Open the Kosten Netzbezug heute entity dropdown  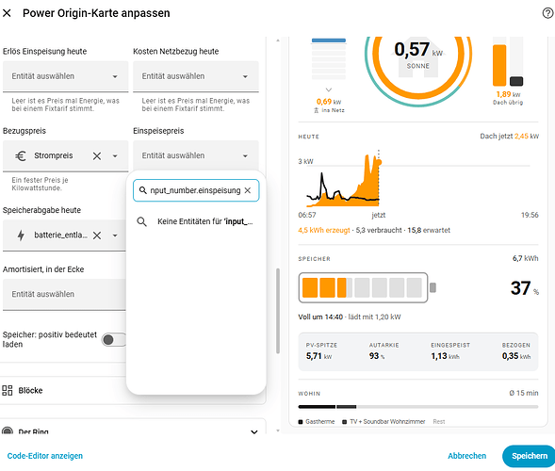click(196, 76)
